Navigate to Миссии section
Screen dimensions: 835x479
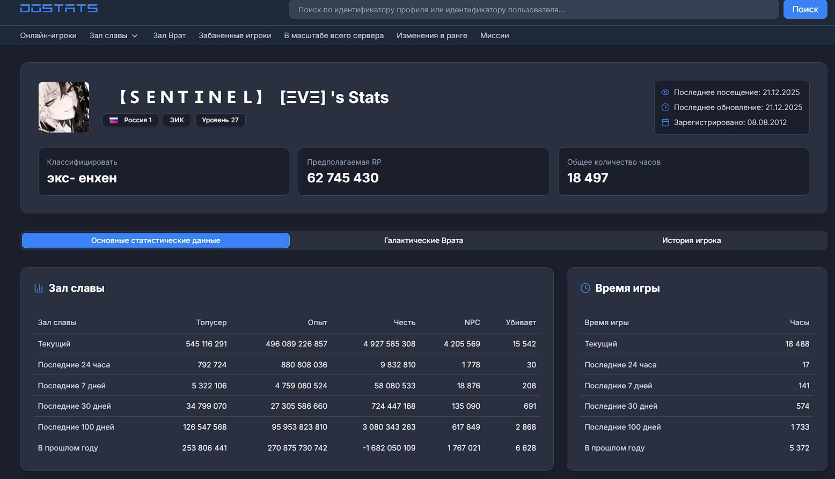pyautogui.click(x=494, y=35)
